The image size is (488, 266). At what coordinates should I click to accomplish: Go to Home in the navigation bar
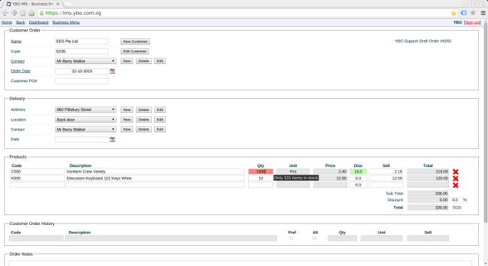(x=7, y=22)
